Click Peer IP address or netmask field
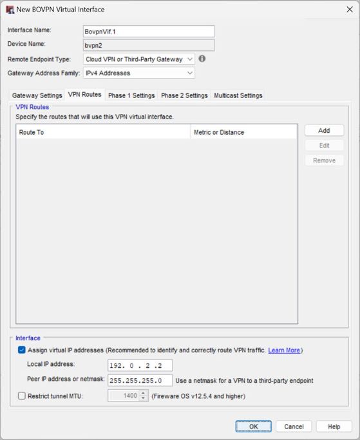 click(140, 381)
